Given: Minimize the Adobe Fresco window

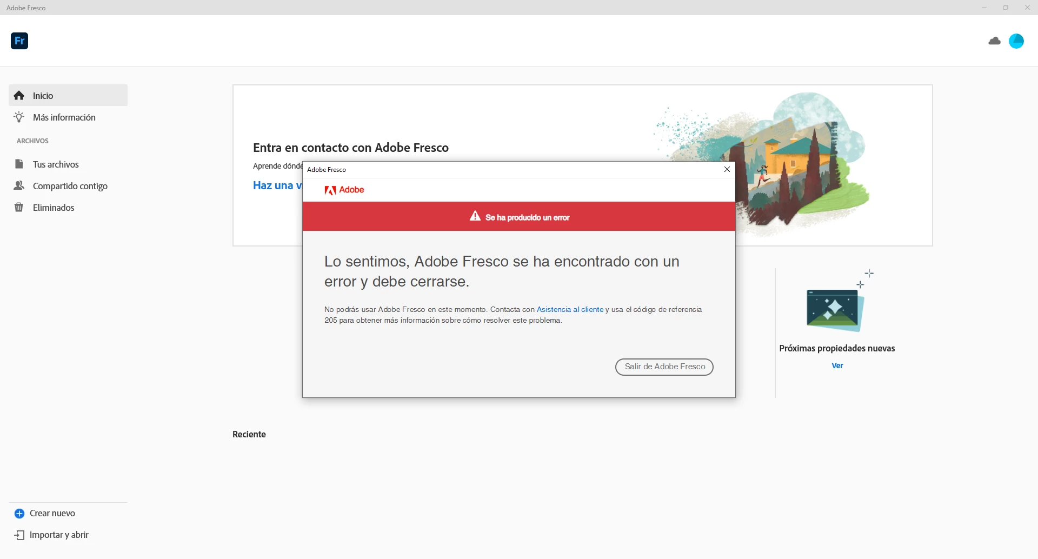Looking at the screenshot, I should pos(984,8).
